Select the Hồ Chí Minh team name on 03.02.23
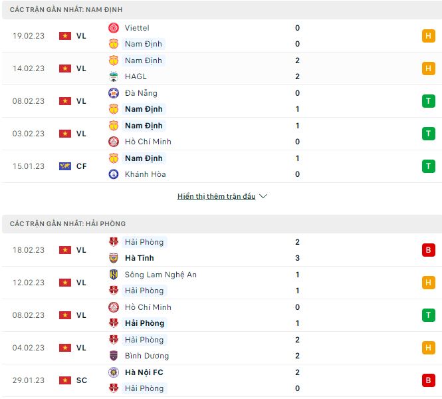This screenshot has width=442, height=399. point(148,142)
